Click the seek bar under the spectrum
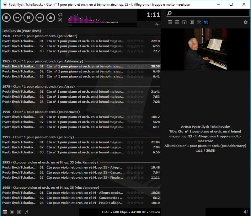This screenshot has width=251, height=216. point(102,25)
